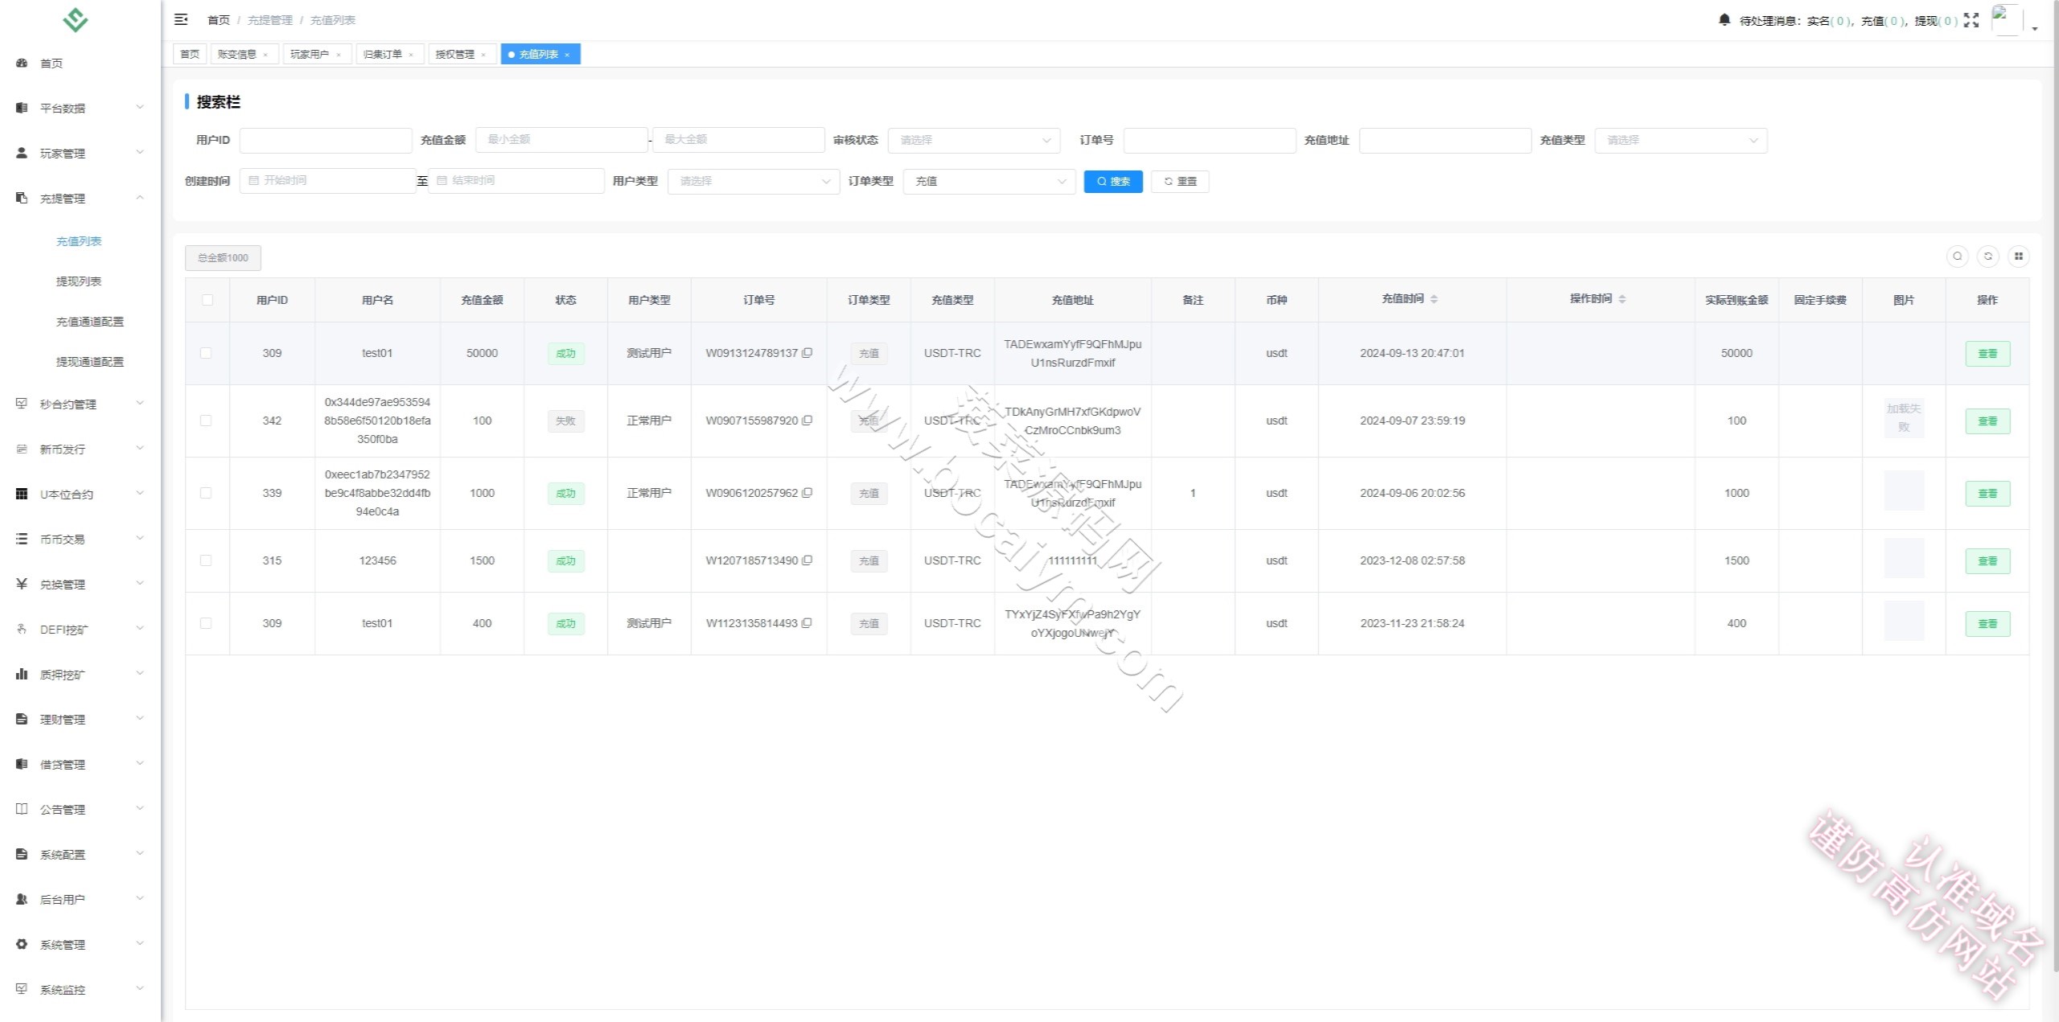The image size is (2059, 1022).
Task: Click the table refresh icon
Action: coord(1988,257)
